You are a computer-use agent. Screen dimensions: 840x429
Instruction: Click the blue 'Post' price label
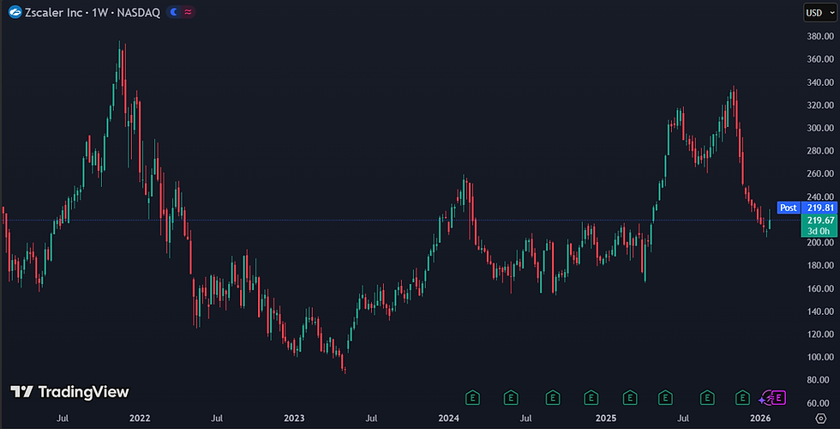coord(788,208)
